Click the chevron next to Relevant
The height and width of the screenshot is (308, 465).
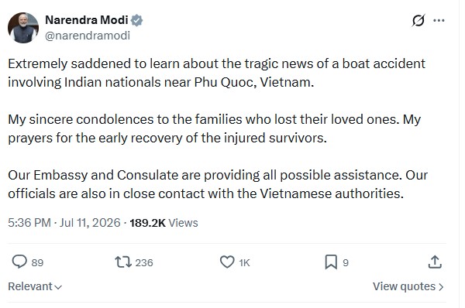[x=58, y=287]
